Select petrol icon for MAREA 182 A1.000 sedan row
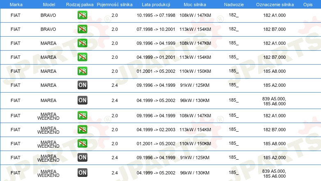Viewport: 321px width, 181px height. point(82,43)
